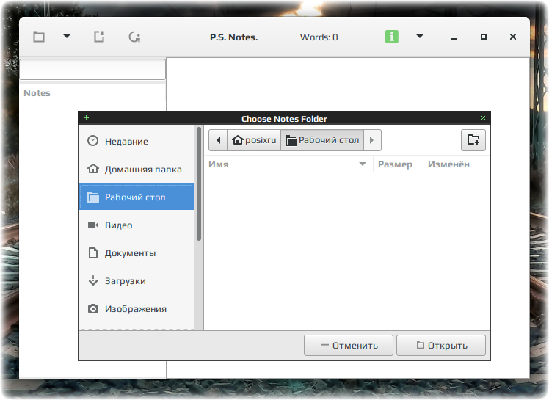Screen dimensions: 549x400
Task: Expand dropdown arrow next to folder icon
Action: [67, 36]
